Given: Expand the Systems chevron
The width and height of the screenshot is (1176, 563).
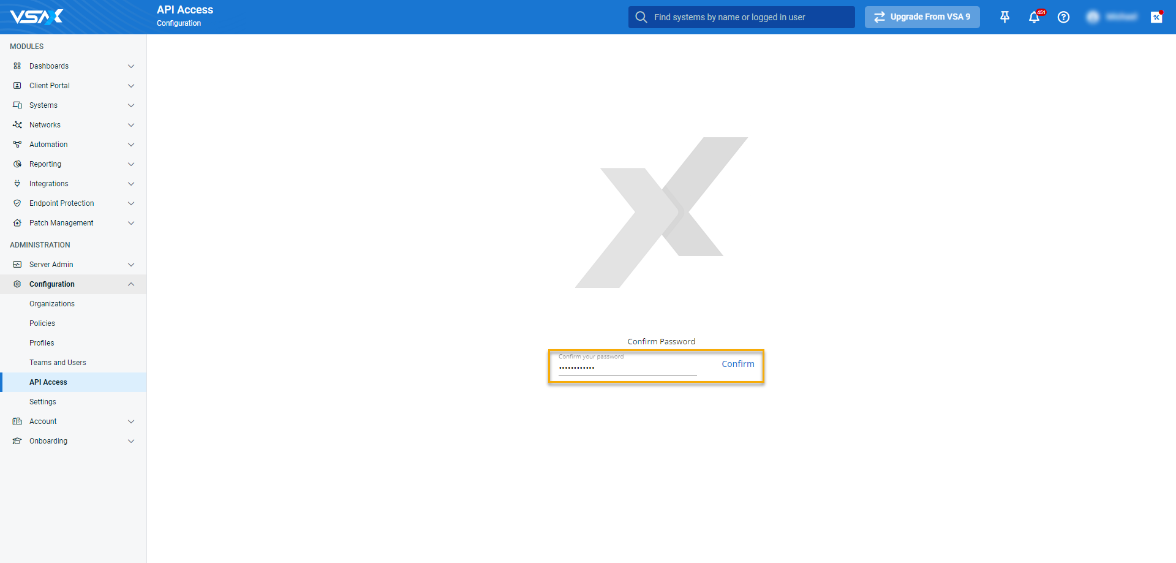Looking at the screenshot, I should pos(131,105).
